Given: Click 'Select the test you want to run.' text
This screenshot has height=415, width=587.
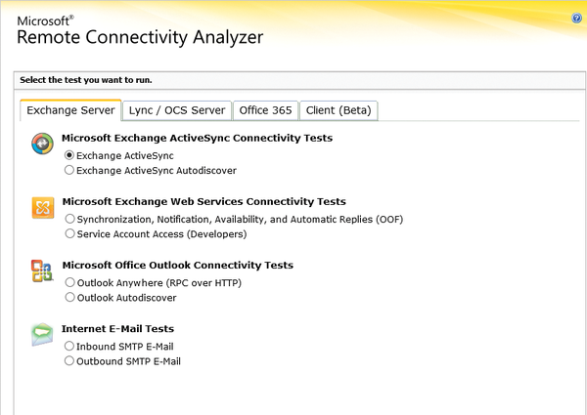Looking at the screenshot, I should click(86, 80).
